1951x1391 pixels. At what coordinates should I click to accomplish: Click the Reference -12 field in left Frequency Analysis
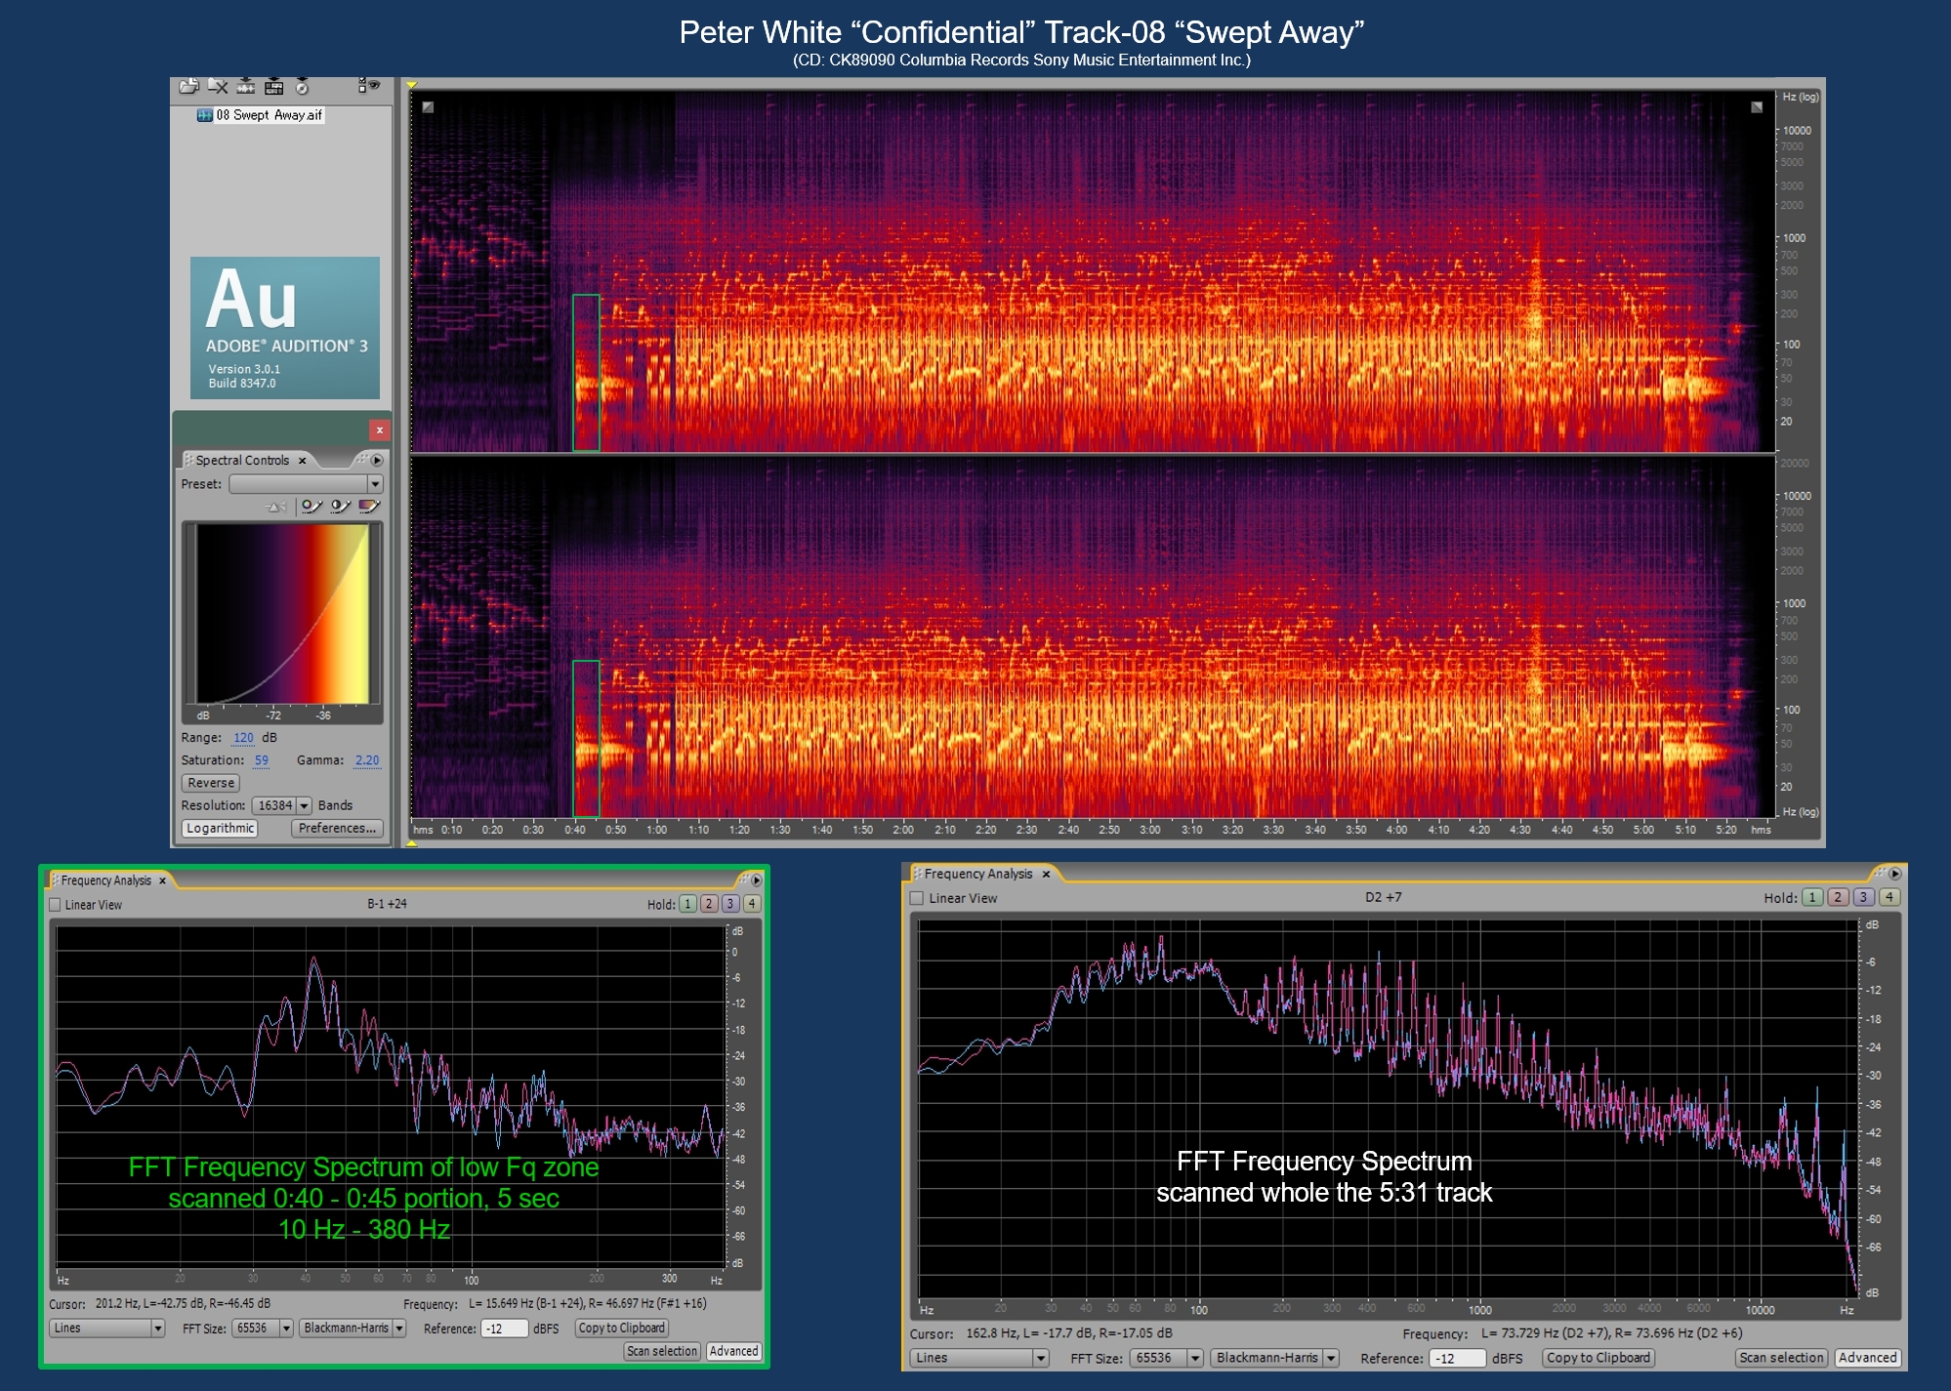505,1329
